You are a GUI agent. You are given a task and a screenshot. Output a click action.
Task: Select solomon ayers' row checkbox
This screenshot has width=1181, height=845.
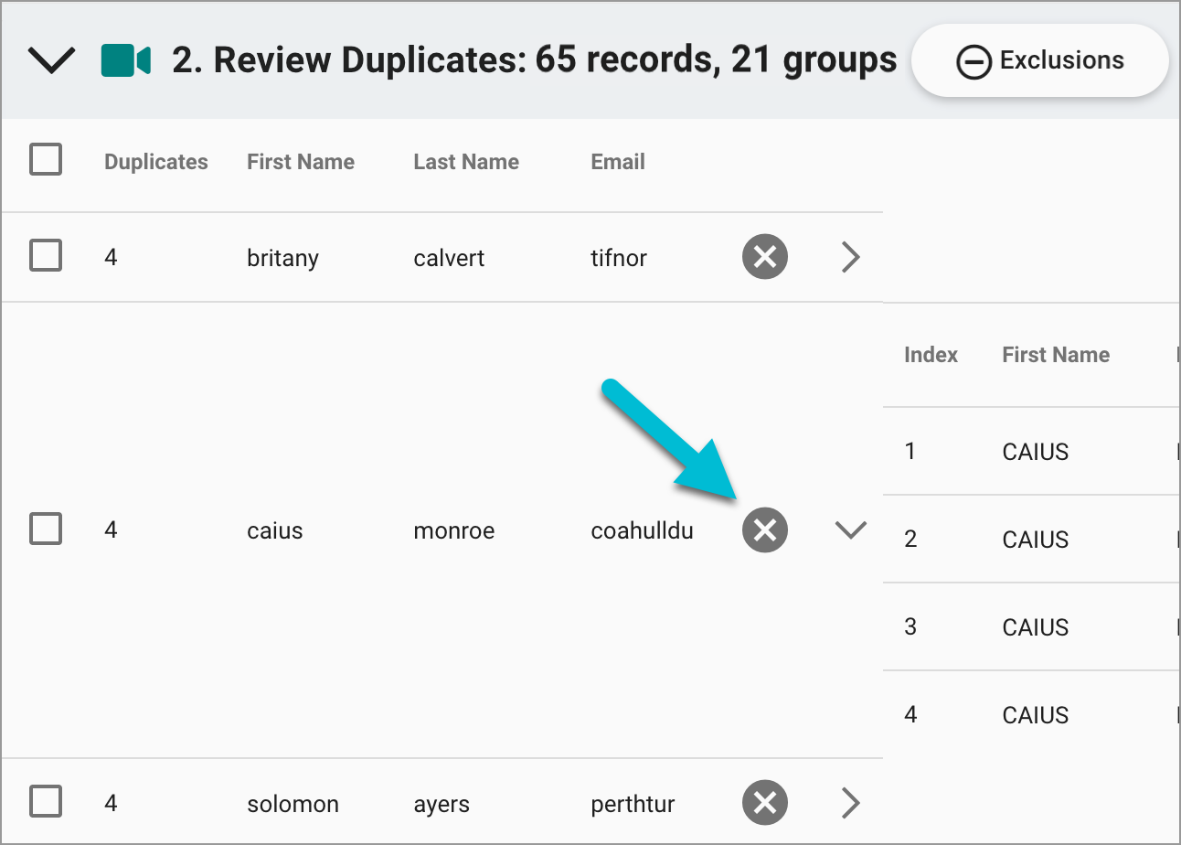(x=46, y=802)
